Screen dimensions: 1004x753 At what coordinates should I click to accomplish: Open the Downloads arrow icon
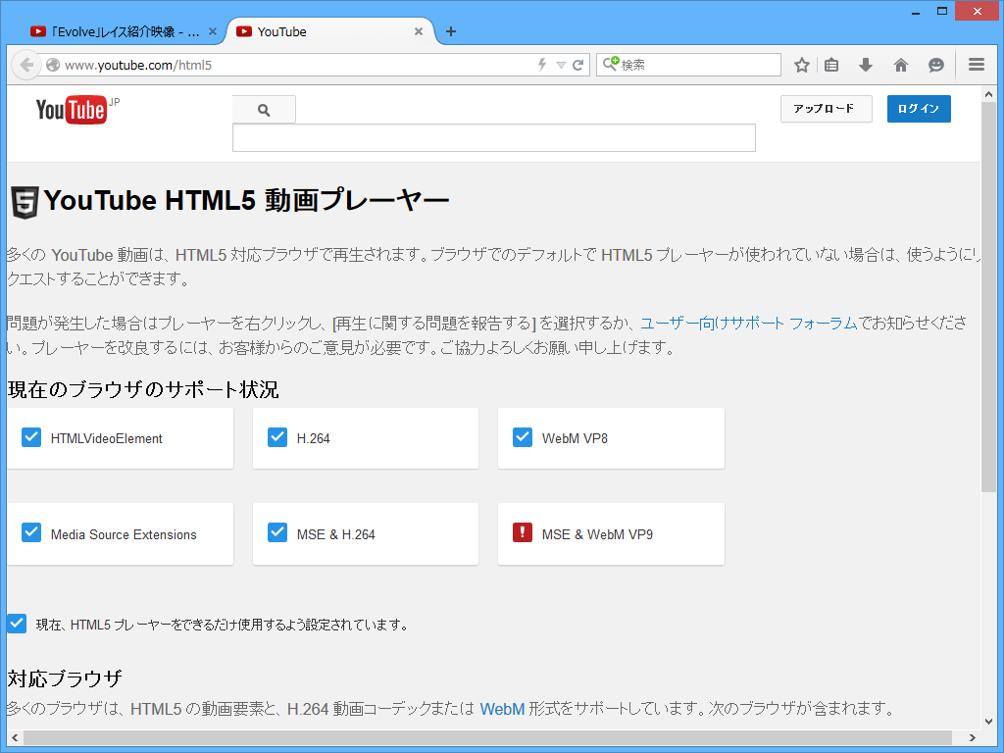(865, 65)
